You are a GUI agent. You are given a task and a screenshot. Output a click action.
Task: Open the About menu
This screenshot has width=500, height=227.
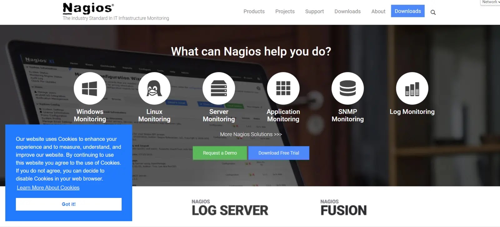click(x=378, y=11)
